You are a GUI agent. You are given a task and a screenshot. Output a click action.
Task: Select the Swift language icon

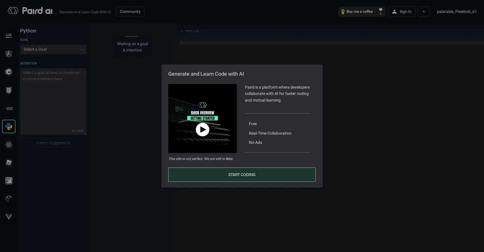pyautogui.click(x=9, y=181)
